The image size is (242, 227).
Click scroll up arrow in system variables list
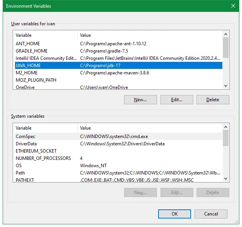(x=226, y=127)
